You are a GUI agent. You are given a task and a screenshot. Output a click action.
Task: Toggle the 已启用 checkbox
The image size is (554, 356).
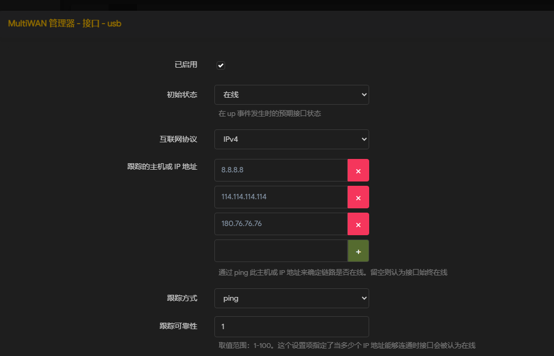220,66
